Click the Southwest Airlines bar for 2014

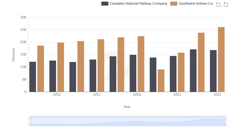pyautogui.click(x=41, y=69)
